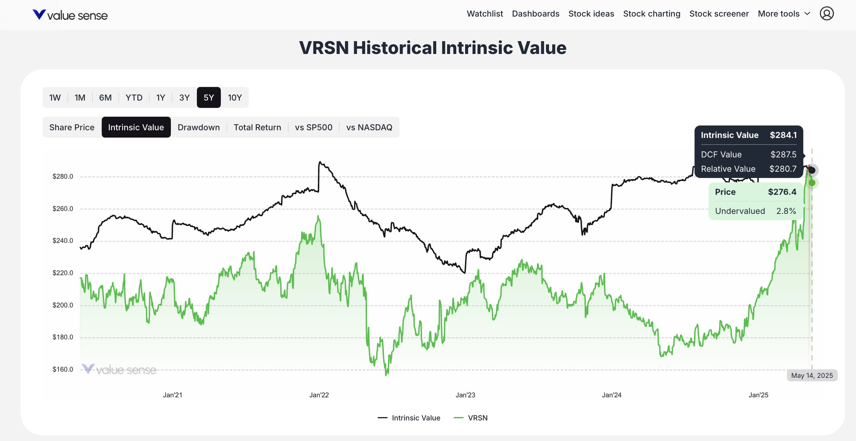Switch to the Share Price tab

coord(71,127)
